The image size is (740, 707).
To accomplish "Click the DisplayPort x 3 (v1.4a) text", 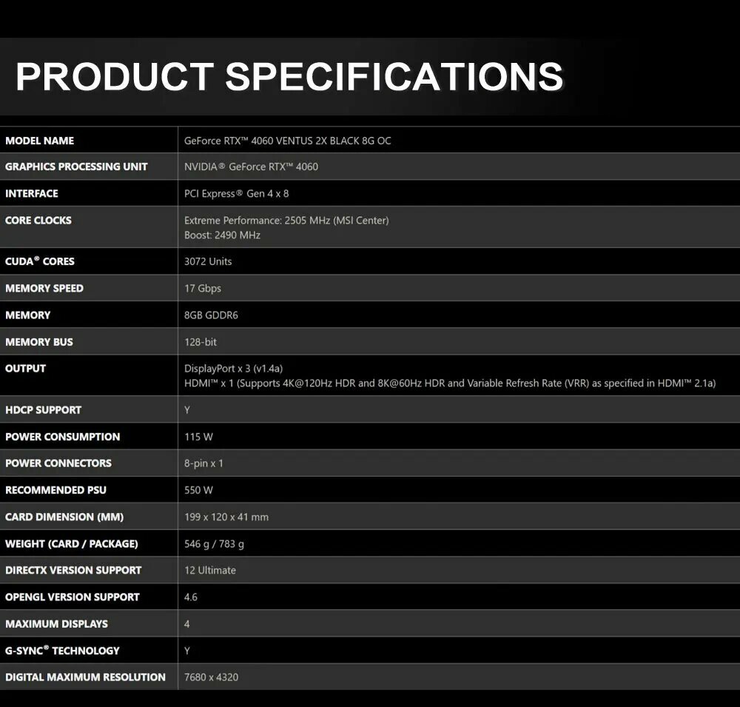I will [x=233, y=368].
